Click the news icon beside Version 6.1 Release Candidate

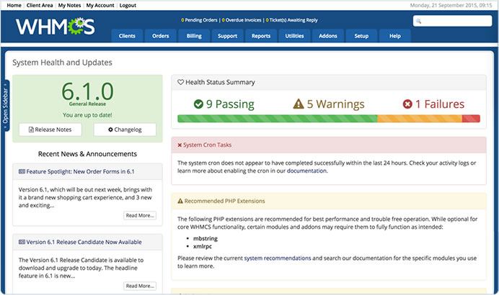tap(22, 242)
